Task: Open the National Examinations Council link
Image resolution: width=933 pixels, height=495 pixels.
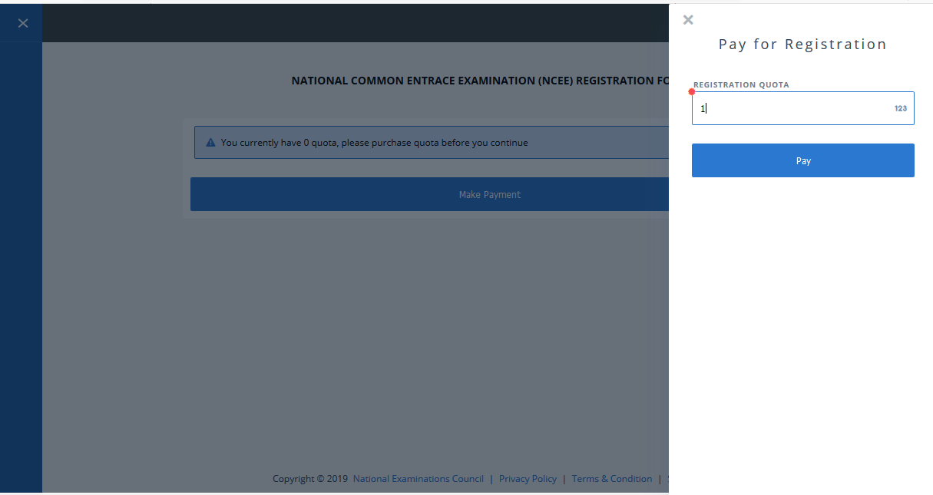Action: coord(418,478)
